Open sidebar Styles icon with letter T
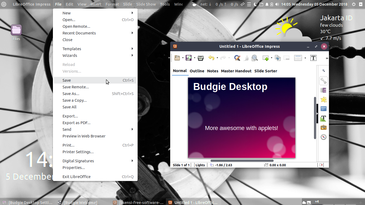 pos(324,118)
